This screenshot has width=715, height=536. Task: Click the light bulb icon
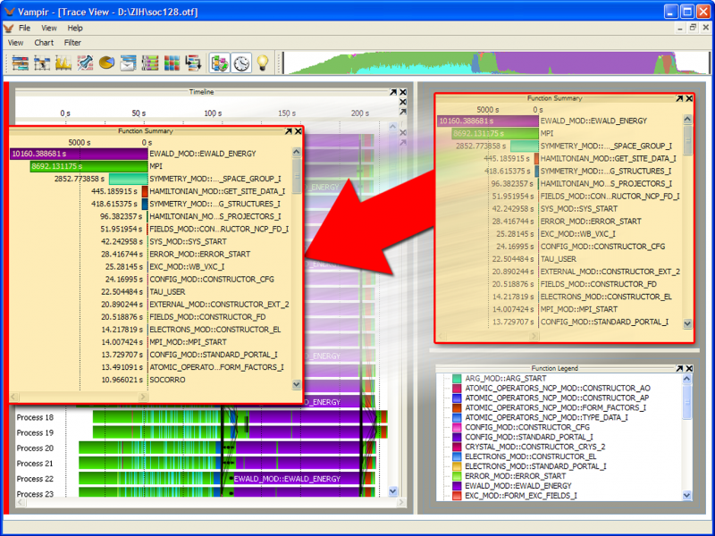point(263,63)
